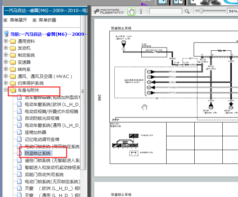Expand the 约束保护系统 folder
The height and width of the screenshot is (197, 238).
6,83
